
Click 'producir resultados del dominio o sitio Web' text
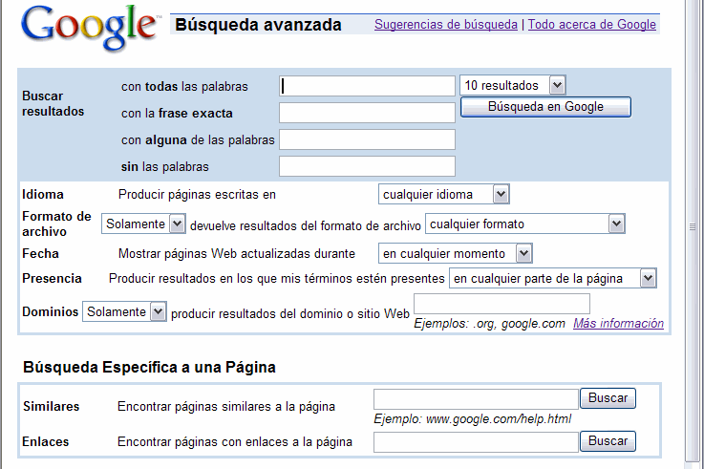click(290, 313)
